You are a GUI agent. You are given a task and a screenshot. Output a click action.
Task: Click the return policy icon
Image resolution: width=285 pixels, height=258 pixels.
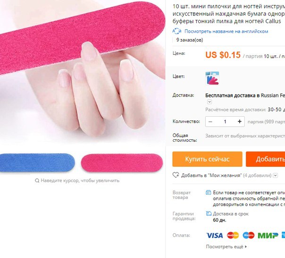pyautogui.click(x=208, y=192)
